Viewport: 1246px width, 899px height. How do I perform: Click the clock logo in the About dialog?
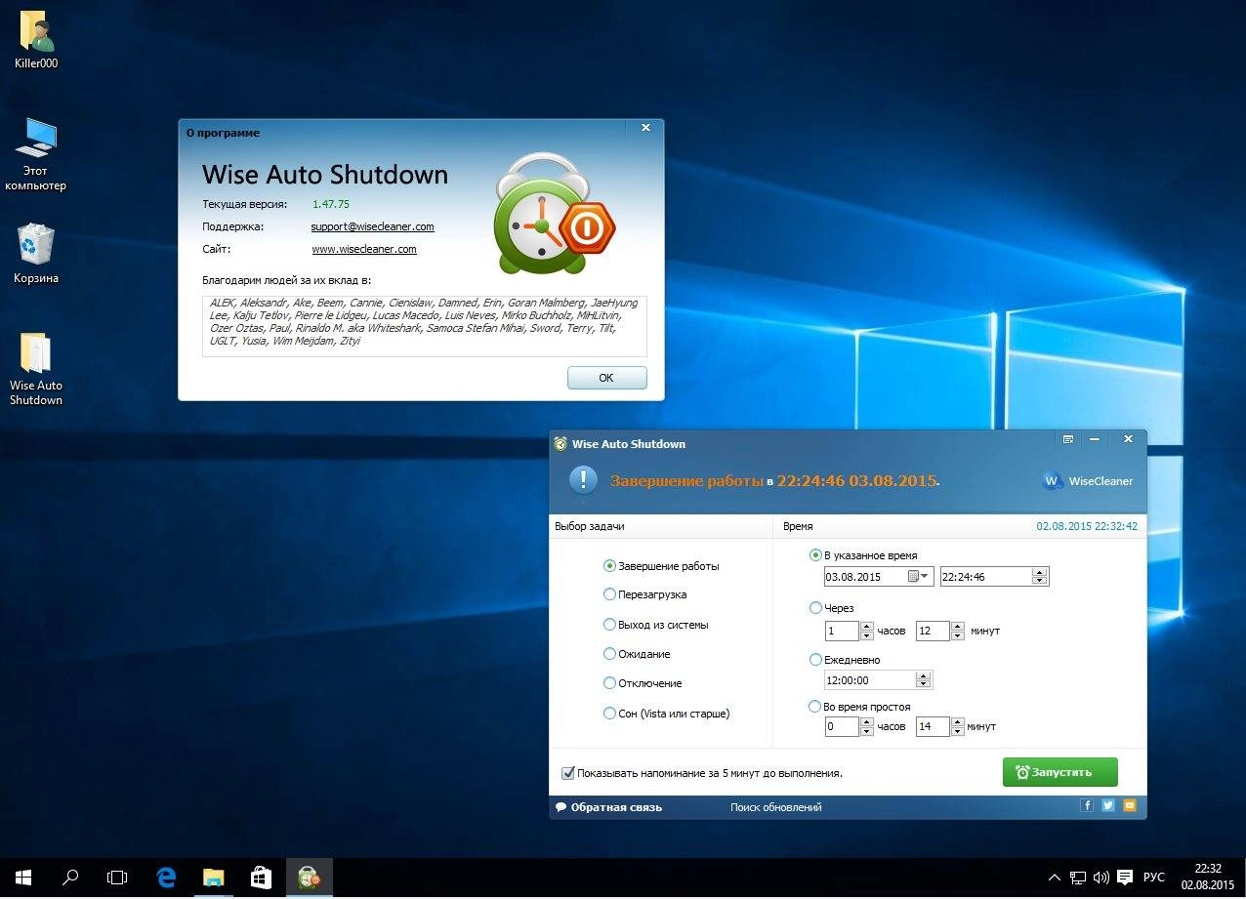(555, 214)
